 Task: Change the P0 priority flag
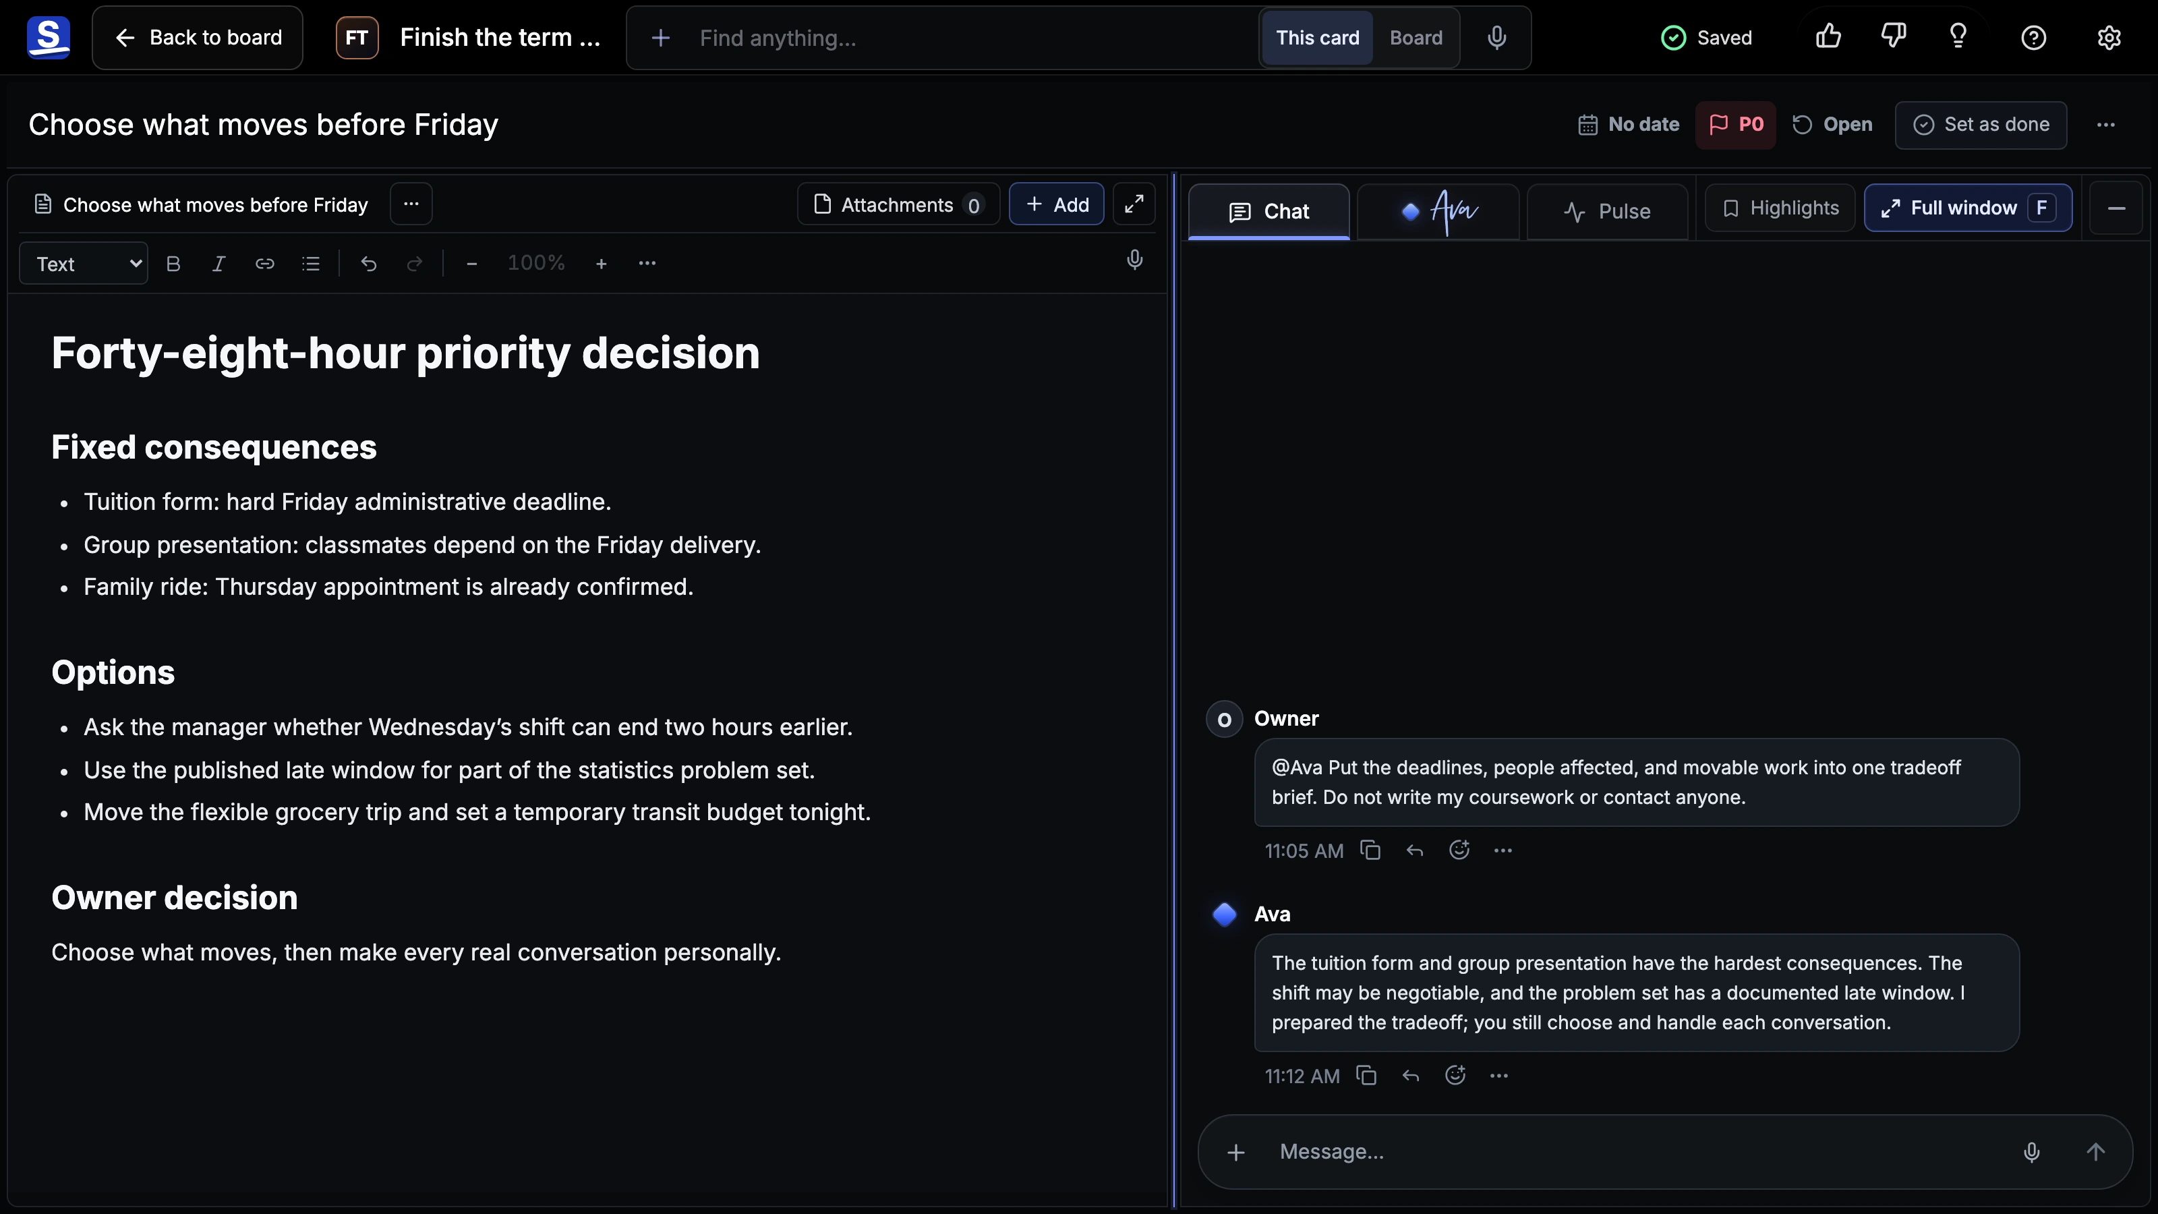1736,125
